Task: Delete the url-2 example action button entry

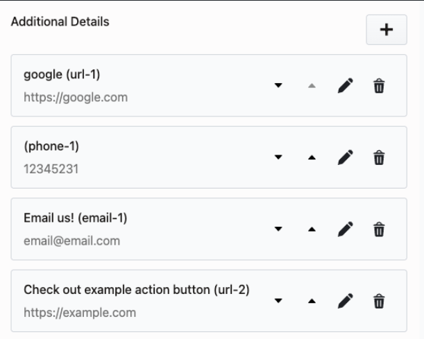Action: 379,301
